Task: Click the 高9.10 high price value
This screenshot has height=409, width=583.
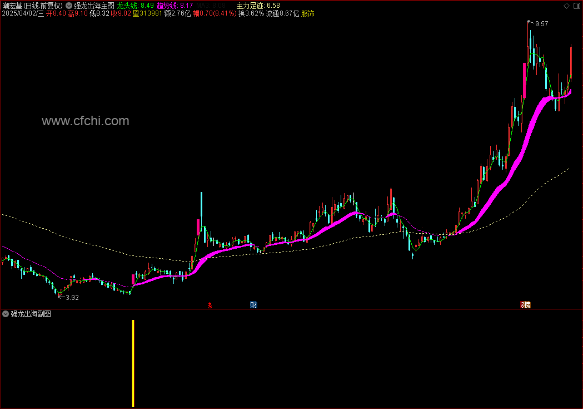Action: click(x=77, y=13)
